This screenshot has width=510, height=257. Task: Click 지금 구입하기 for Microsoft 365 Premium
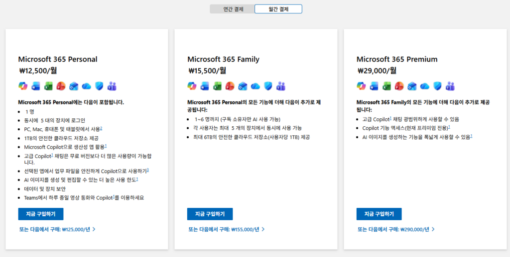click(379, 214)
